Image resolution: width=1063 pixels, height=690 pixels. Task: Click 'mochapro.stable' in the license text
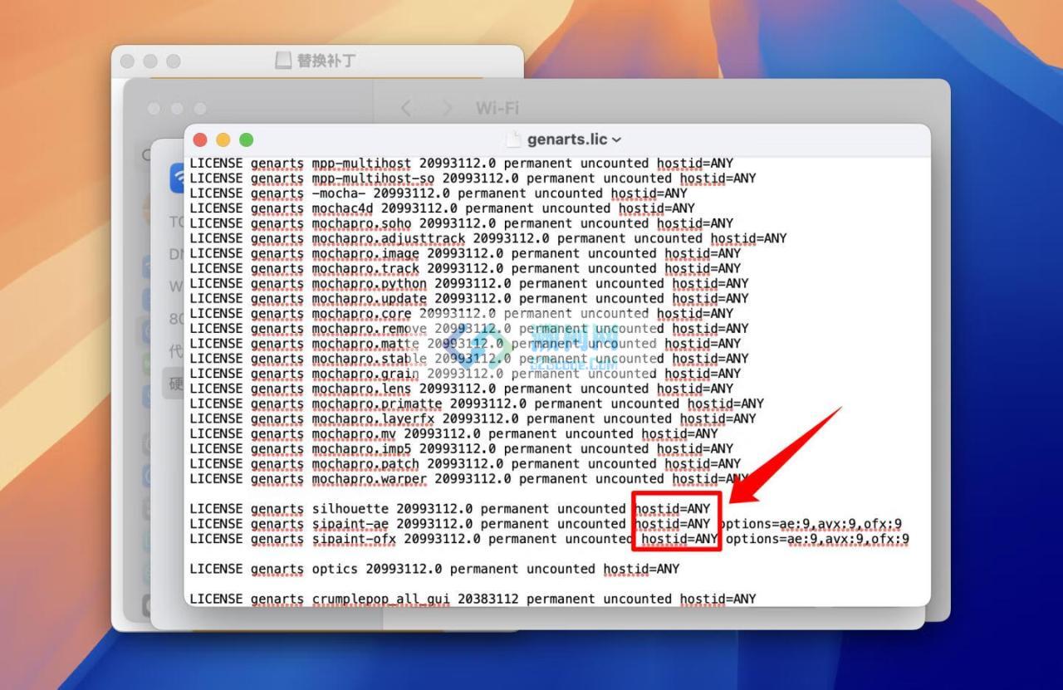tap(370, 359)
